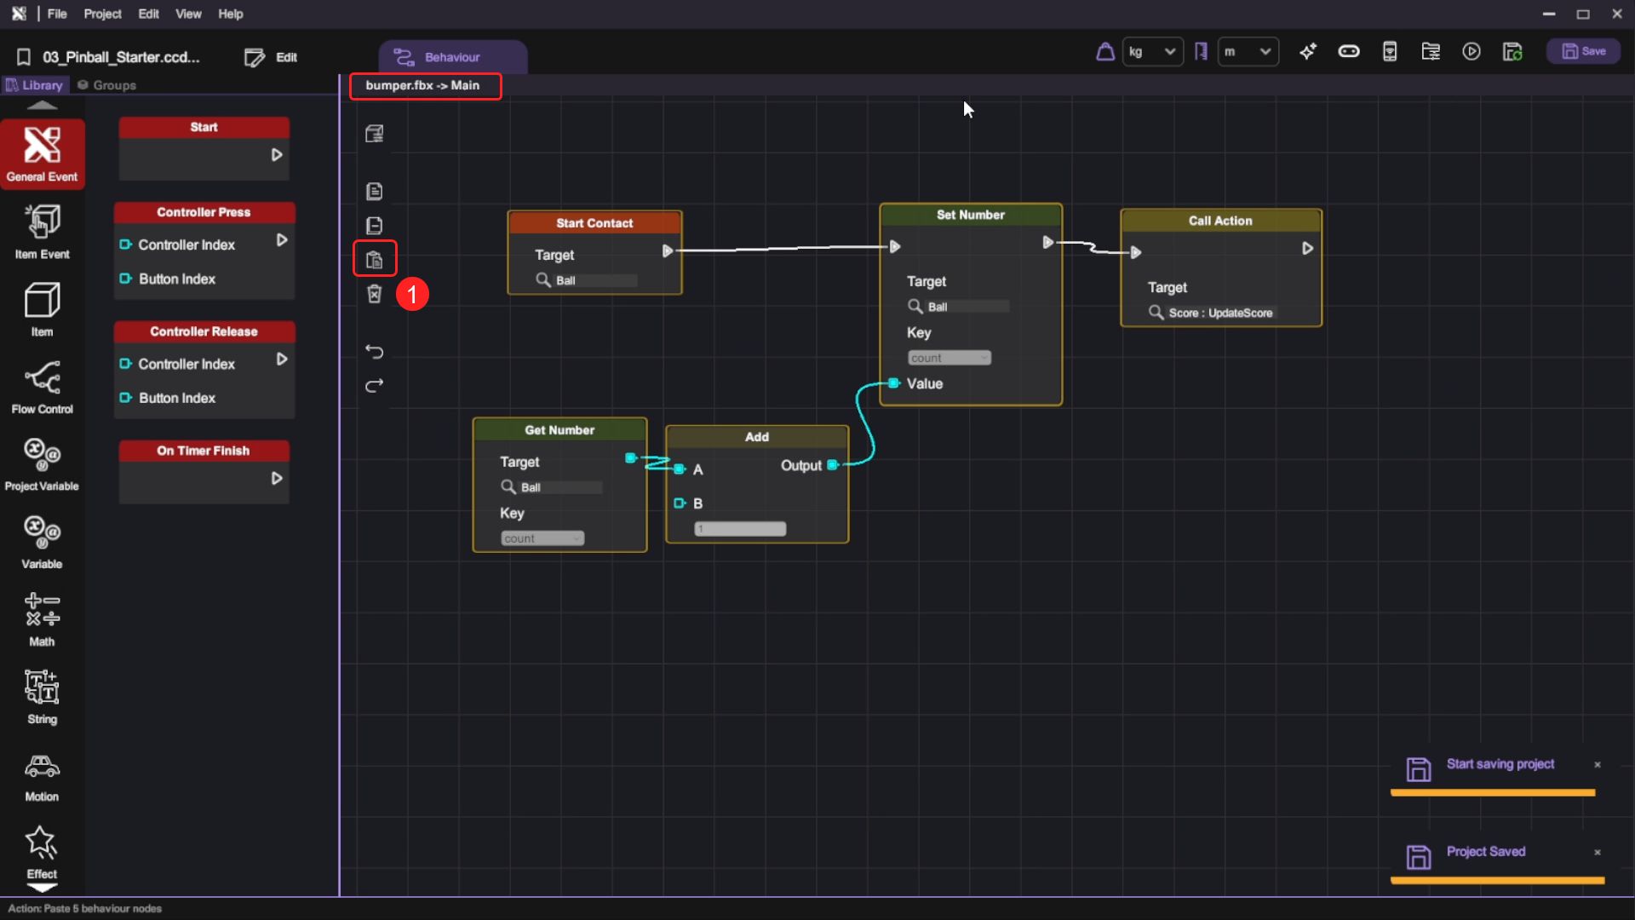Click the redo arrow icon

(x=375, y=386)
